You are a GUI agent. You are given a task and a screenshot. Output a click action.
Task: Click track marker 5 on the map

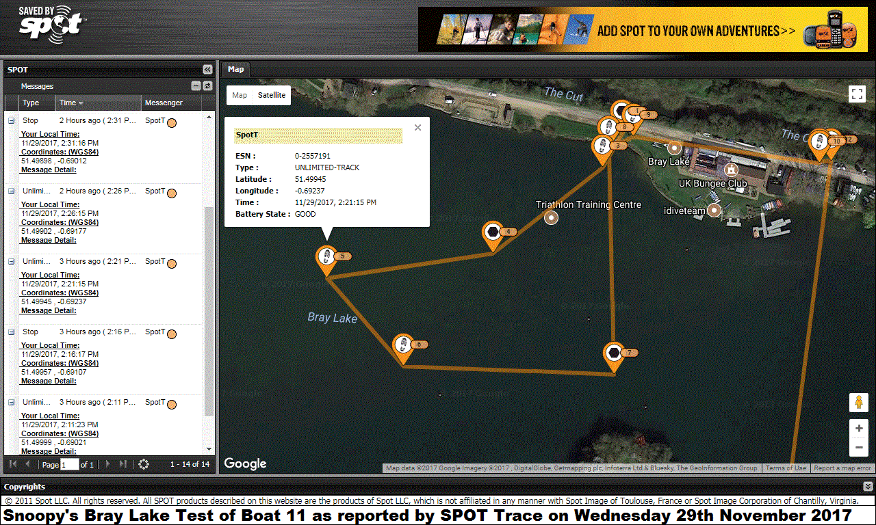pyautogui.click(x=327, y=258)
